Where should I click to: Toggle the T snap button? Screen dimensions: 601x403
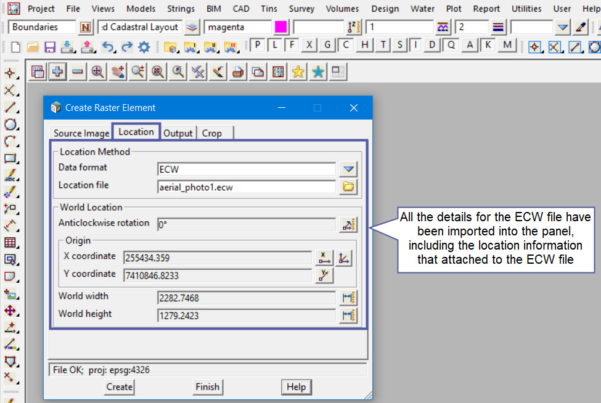point(383,45)
